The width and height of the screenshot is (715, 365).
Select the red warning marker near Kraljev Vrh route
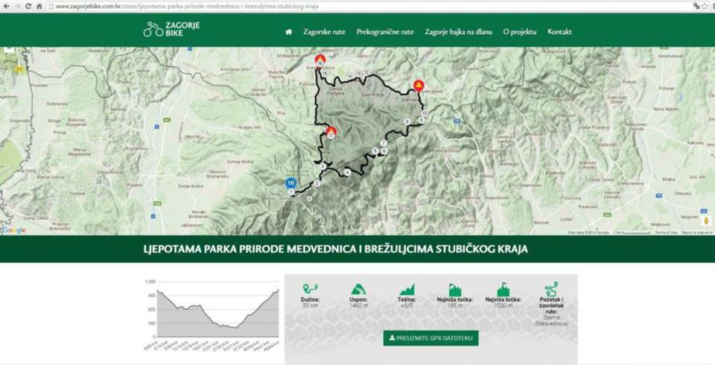pos(331,133)
